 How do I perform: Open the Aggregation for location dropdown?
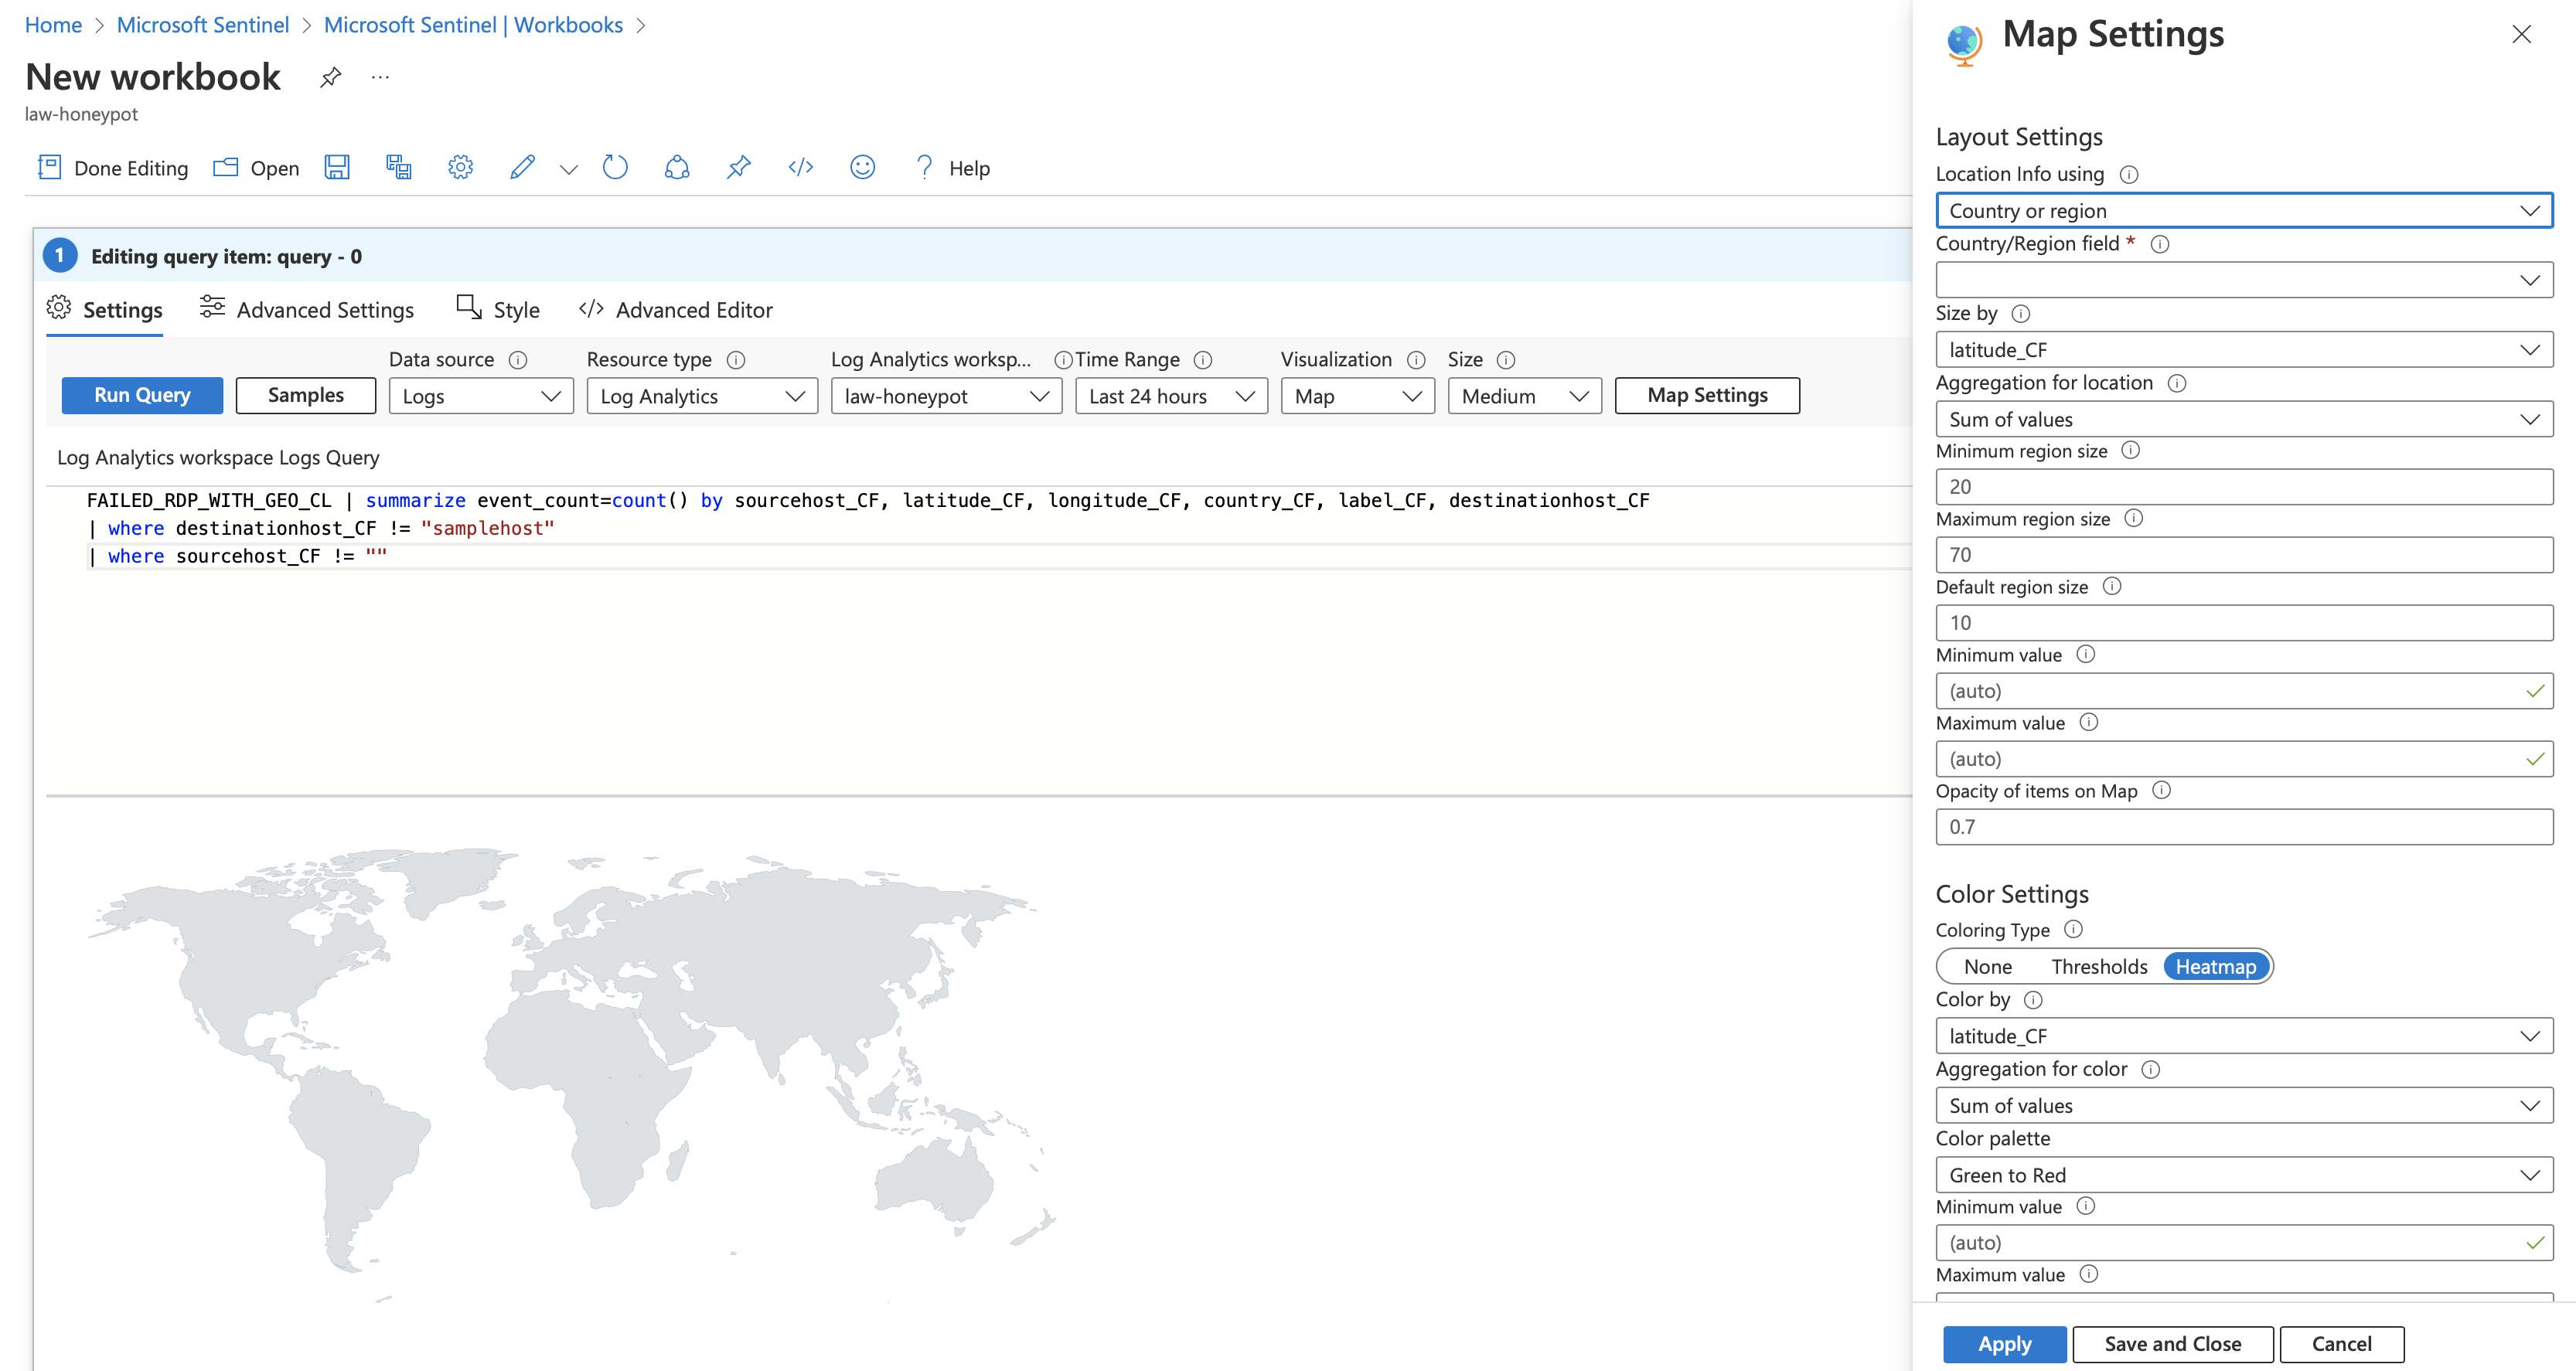pos(2244,419)
